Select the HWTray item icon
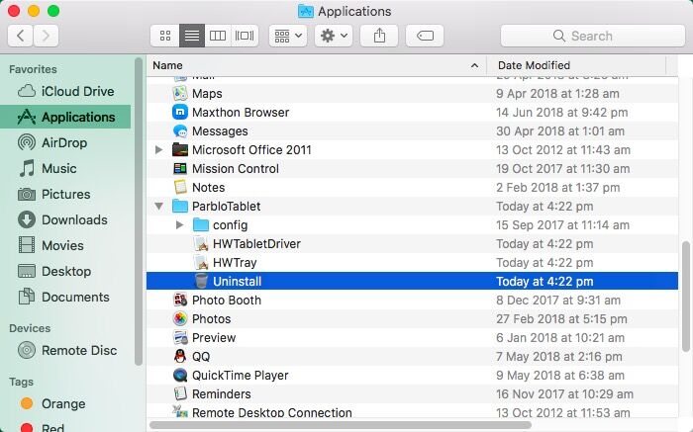The image size is (693, 432). 201,263
